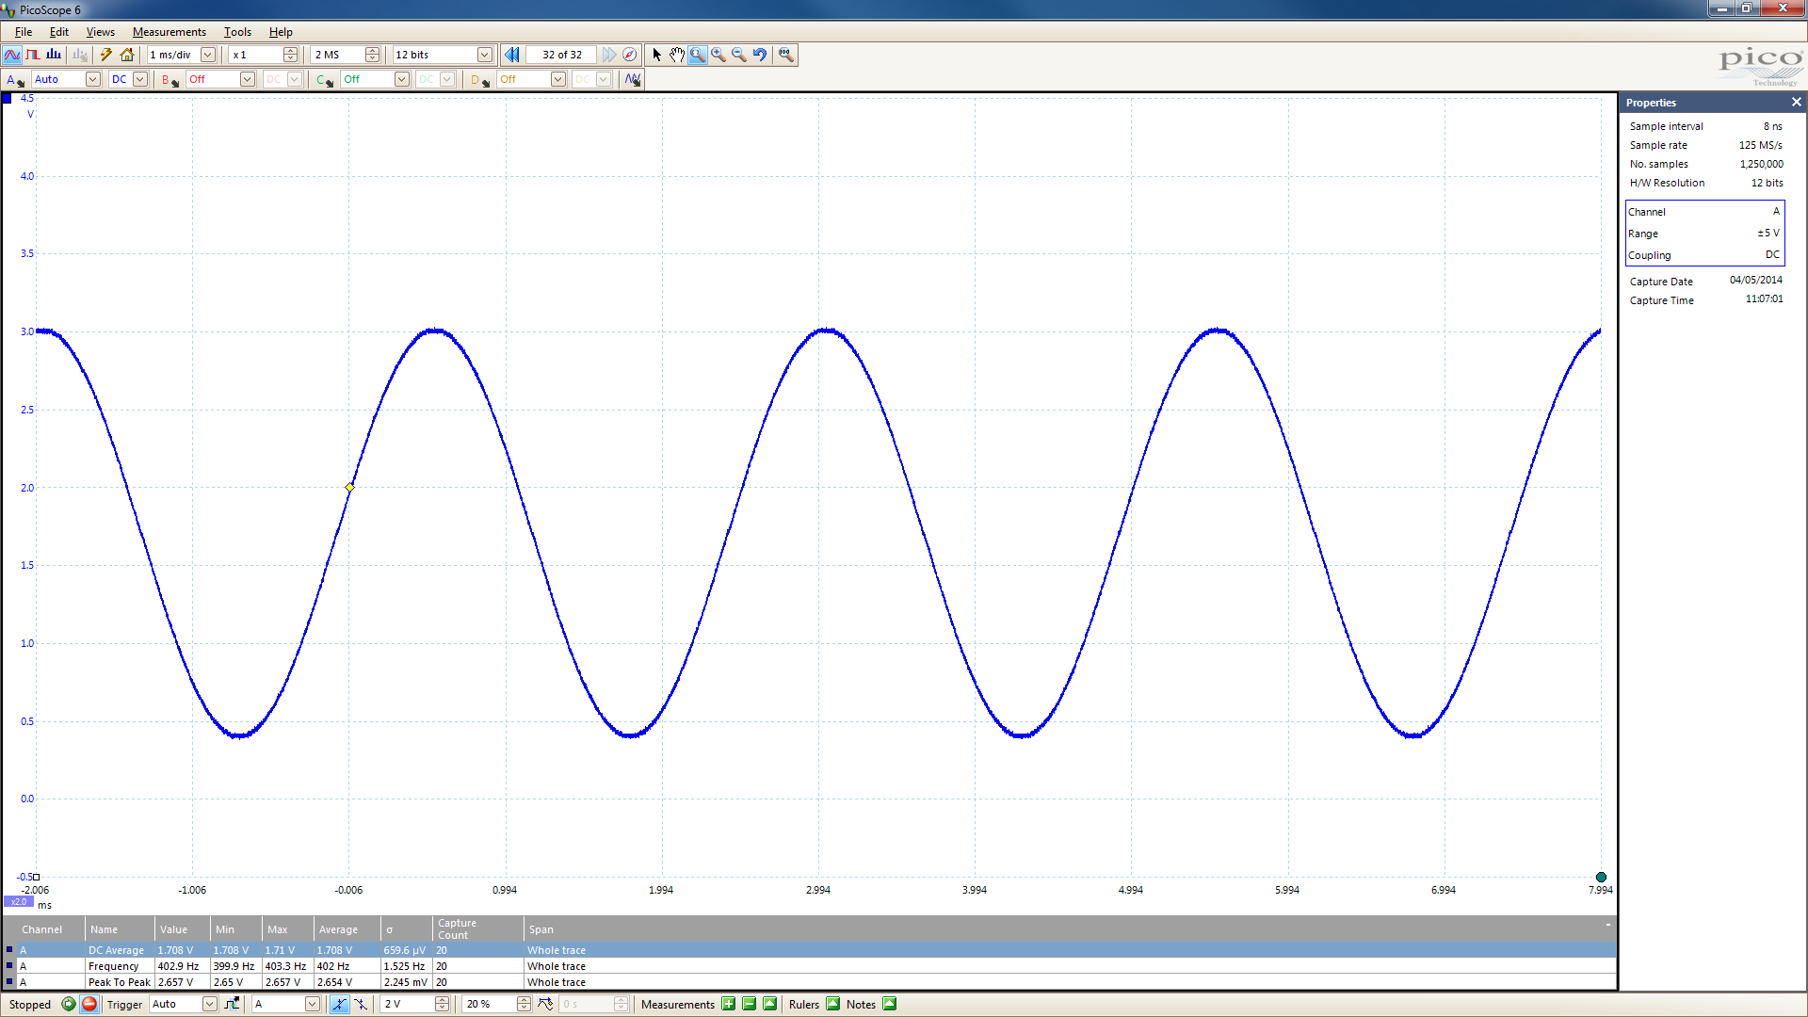Toggle falling edge trigger direction
Image resolution: width=1808 pixels, height=1017 pixels.
361,1004
